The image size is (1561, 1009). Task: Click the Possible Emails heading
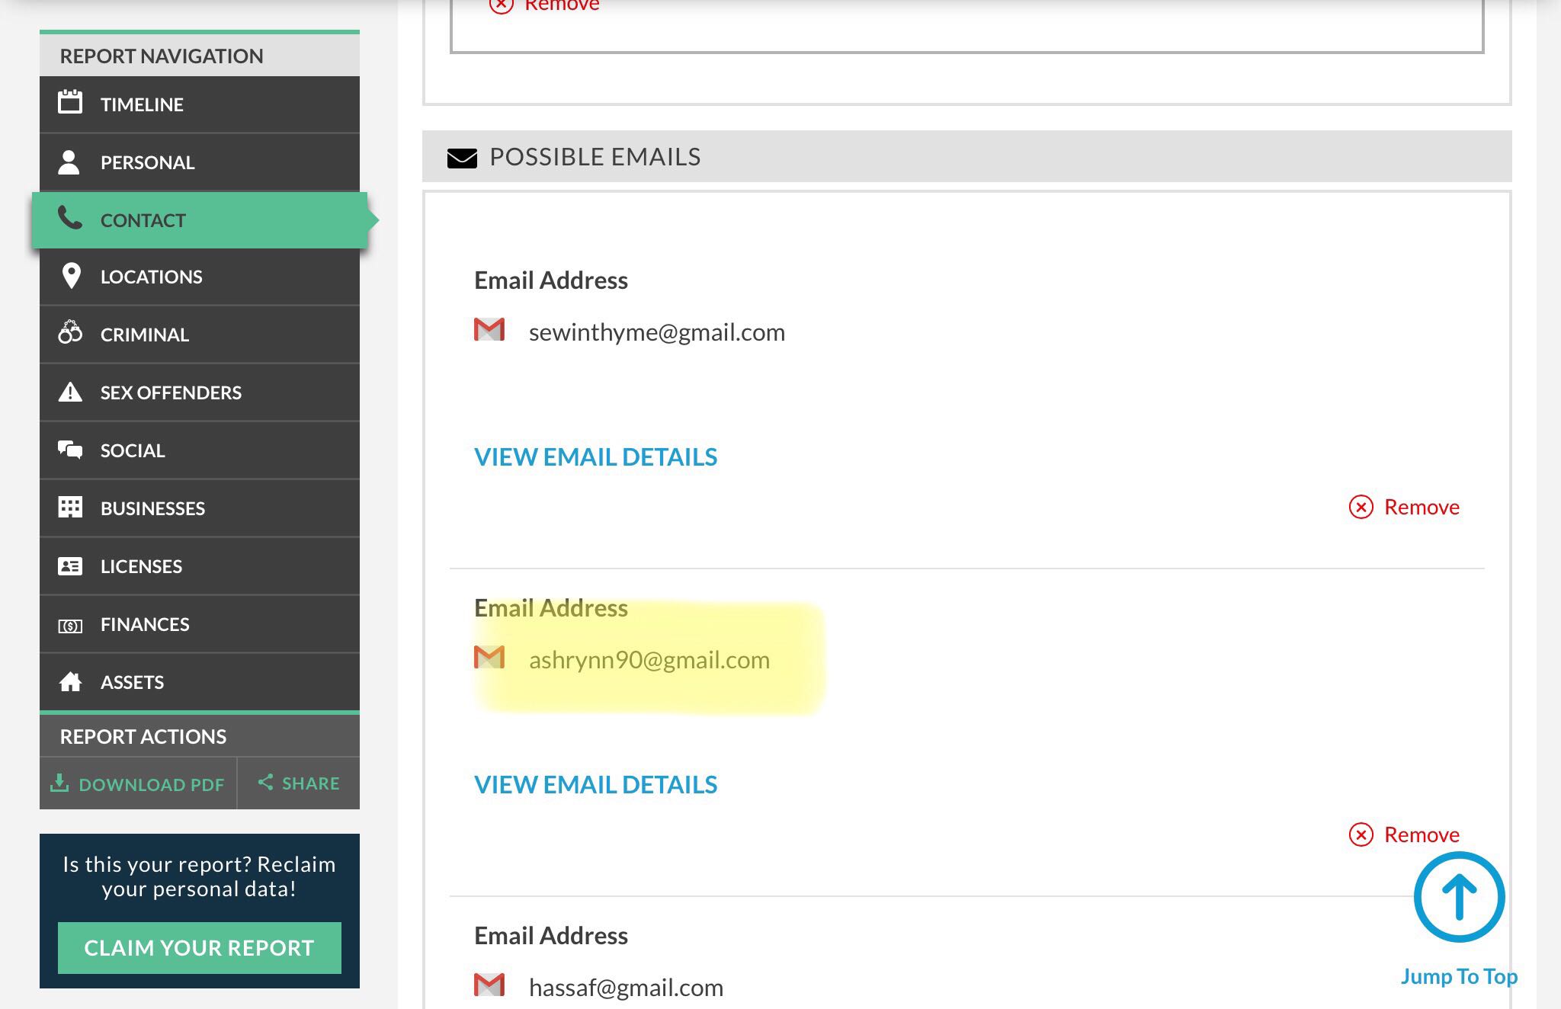point(595,157)
